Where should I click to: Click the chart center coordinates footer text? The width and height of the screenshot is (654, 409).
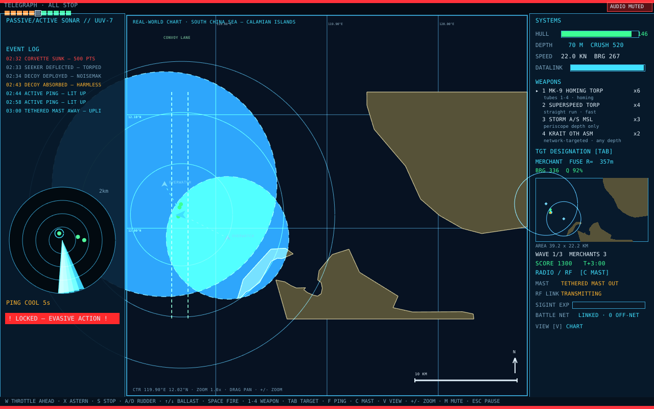207,390
